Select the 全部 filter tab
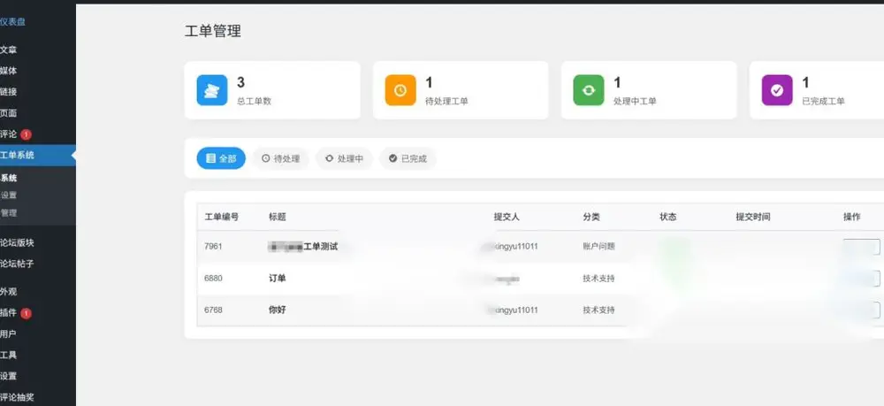Image resolution: width=884 pixels, height=406 pixels. tap(221, 158)
